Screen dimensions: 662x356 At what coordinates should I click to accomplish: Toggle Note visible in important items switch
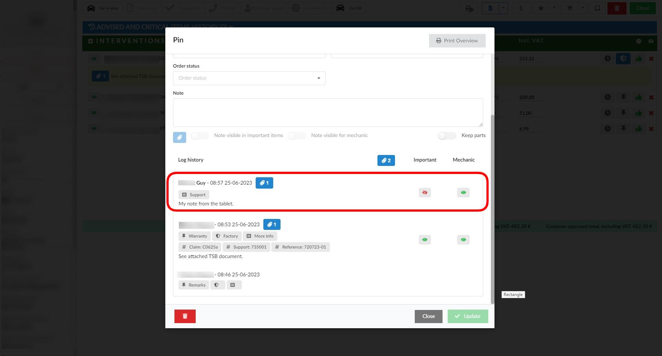pos(200,136)
